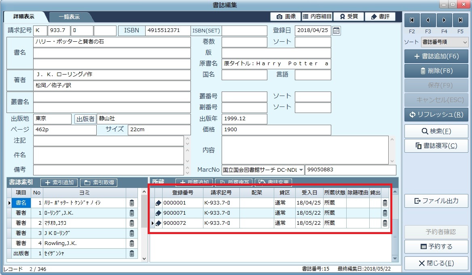The width and height of the screenshot is (472, 275).
Task: Open the ソート order dropdown (書誌番号順)
Action: coord(444,42)
